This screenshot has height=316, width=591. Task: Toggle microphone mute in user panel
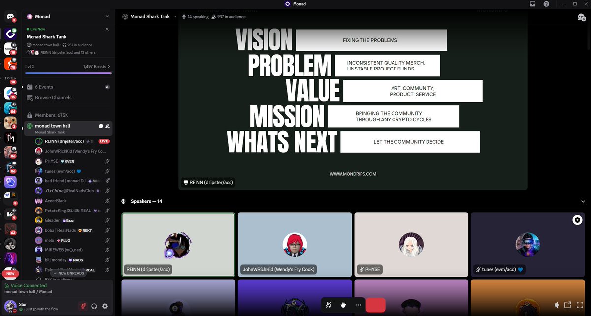83,306
